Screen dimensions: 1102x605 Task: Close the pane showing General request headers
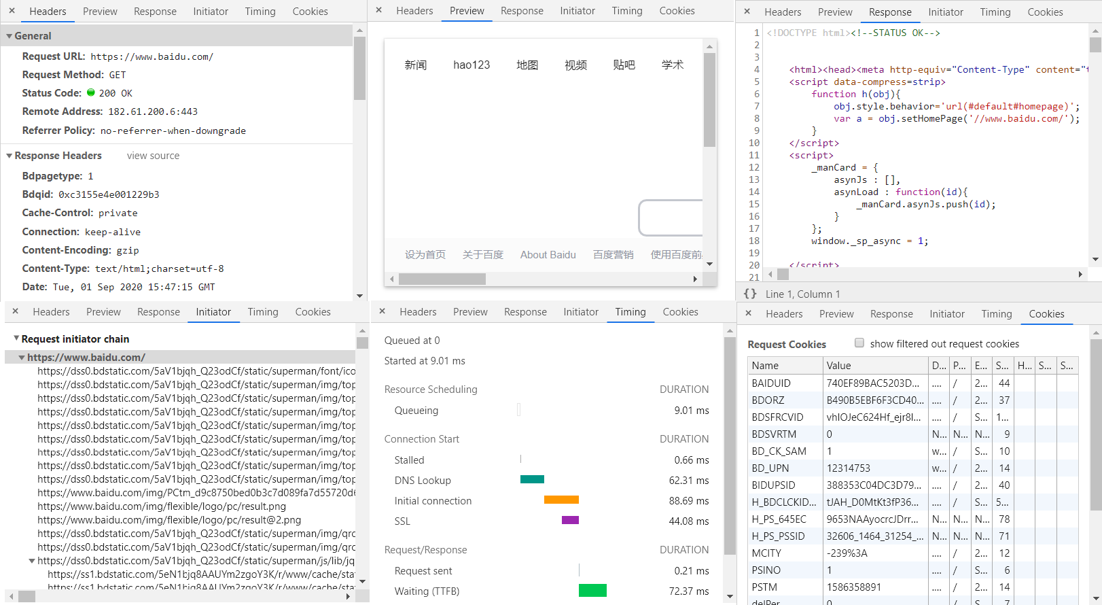(x=12, y=12)
